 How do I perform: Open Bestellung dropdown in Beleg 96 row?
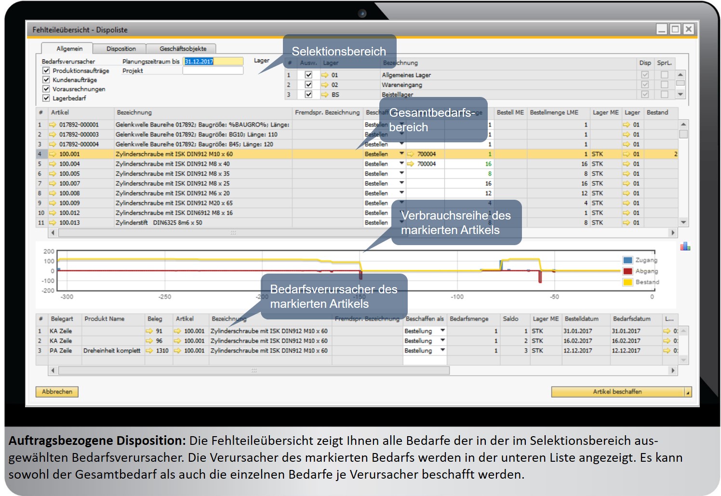pos(442,341)
